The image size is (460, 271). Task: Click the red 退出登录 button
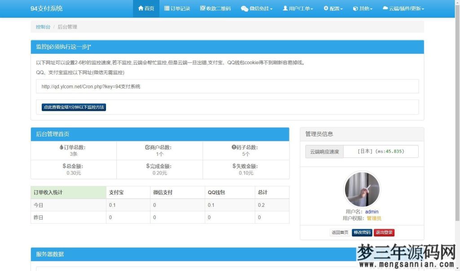coord(384,232)
